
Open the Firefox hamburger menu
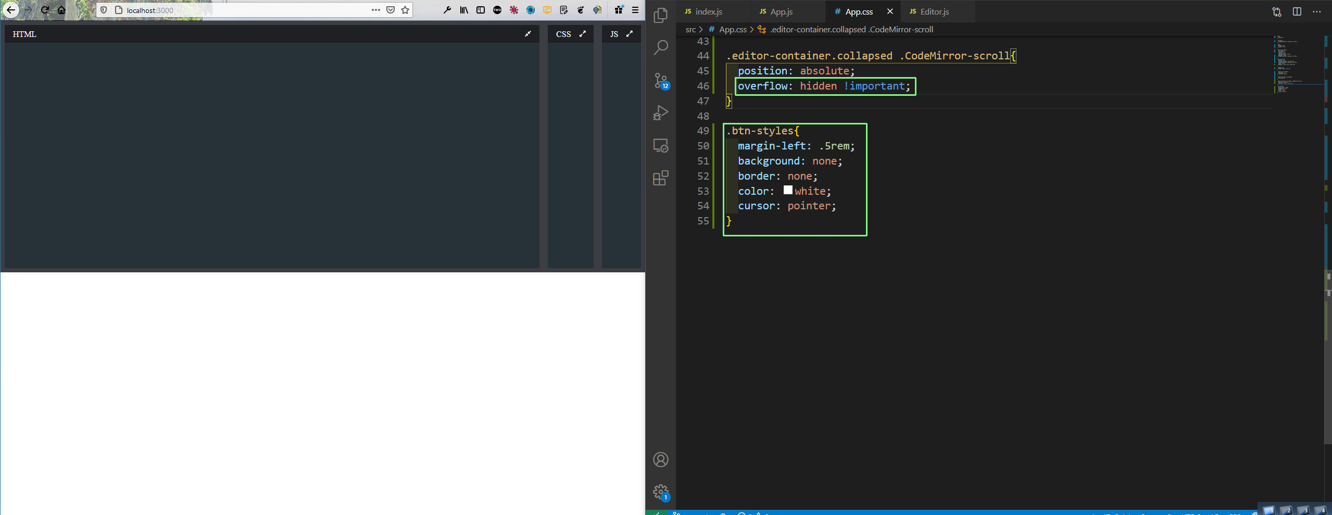635,10
